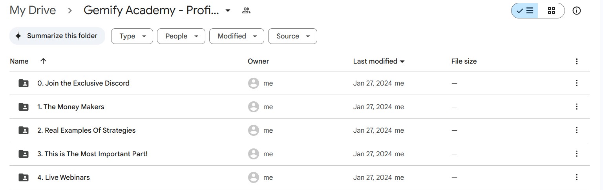
Task: Click the Join the Exclusive Discord folder icon
Action: tap(24, 83)
